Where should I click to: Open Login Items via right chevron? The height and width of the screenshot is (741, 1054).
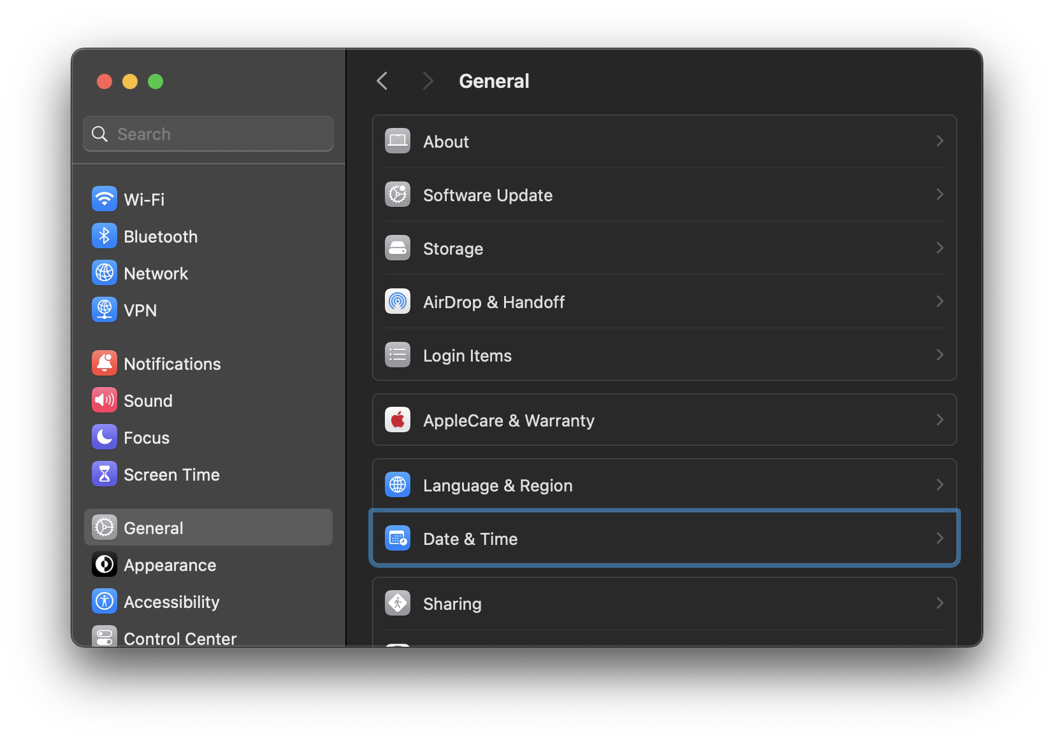click(939, 355)
